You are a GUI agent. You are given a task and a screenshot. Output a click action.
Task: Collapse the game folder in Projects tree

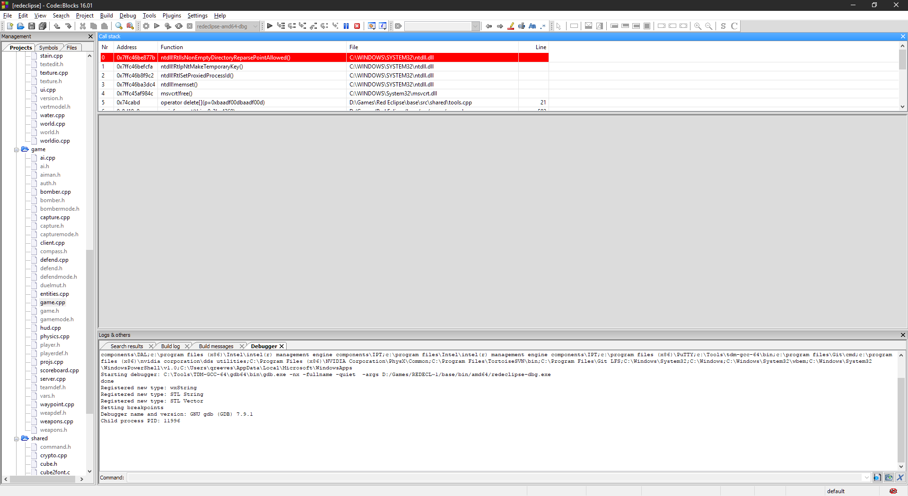(16, 149)
